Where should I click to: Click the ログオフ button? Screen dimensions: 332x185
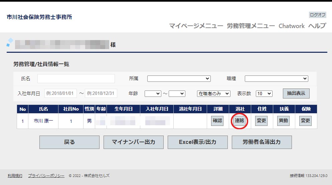(317, 15)
